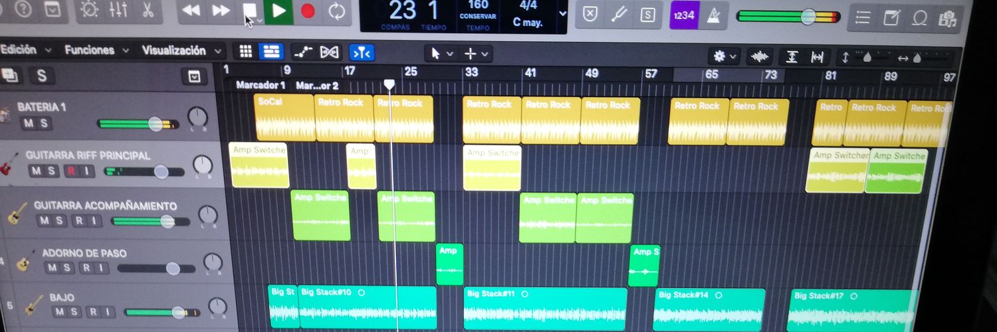Select the highlighted list view icon
Screen dimensions: 997x332
click(x=270, y=51)
